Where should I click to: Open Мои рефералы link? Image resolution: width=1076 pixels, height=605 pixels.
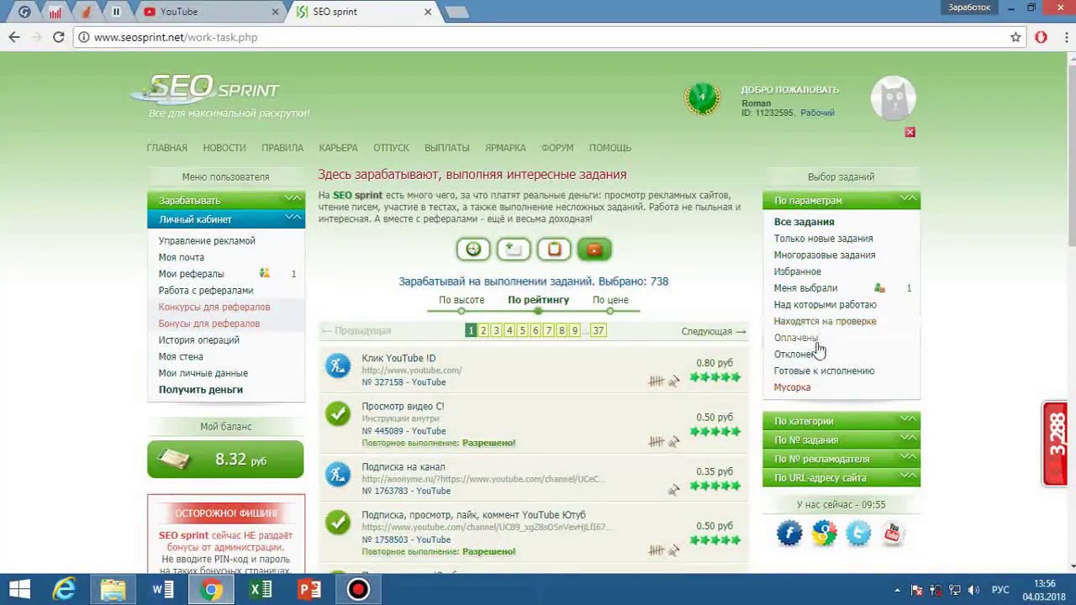click(x=191, y=274)
